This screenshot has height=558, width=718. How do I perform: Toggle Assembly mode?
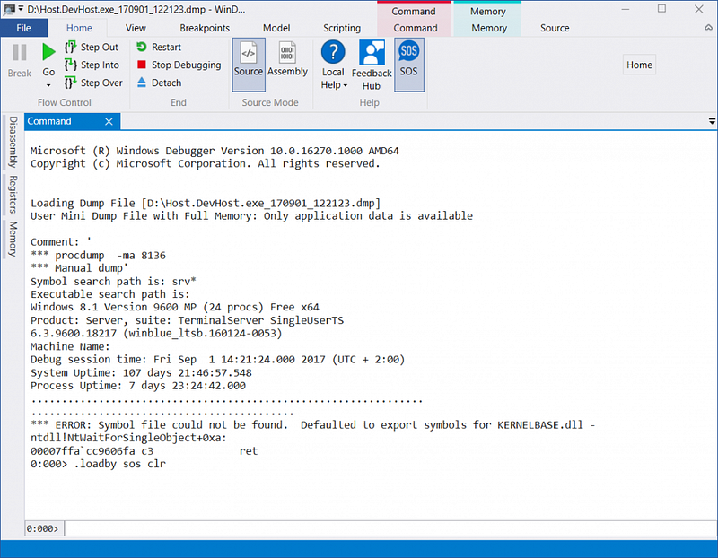(287, 59)
